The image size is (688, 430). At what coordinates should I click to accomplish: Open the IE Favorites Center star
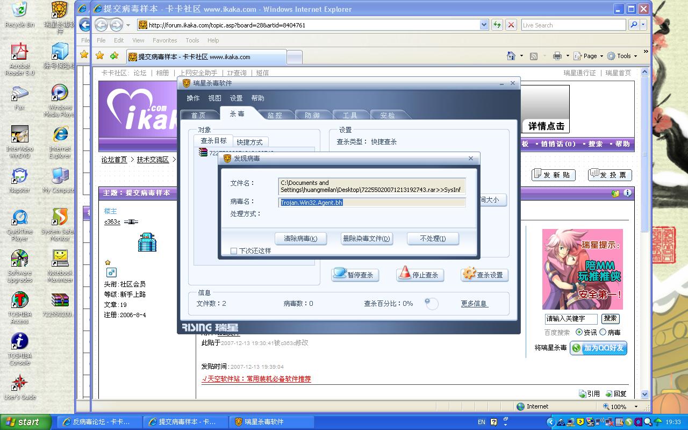point(99,55)
